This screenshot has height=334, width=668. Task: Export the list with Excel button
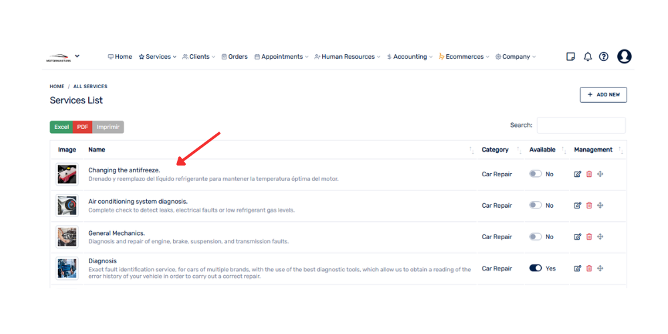point(61,127)
